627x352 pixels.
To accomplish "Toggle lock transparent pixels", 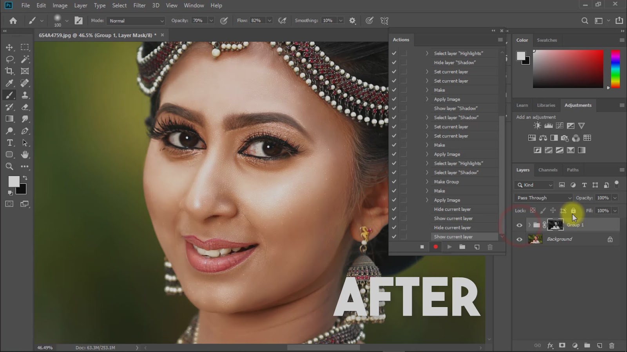I will pos(533,210).
